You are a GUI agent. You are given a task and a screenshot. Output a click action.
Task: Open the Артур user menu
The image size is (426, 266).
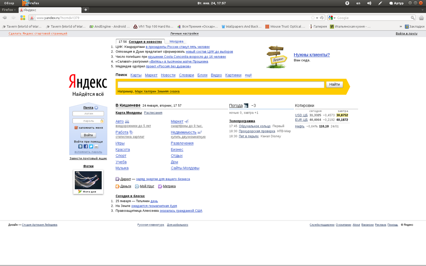(396, 3)
